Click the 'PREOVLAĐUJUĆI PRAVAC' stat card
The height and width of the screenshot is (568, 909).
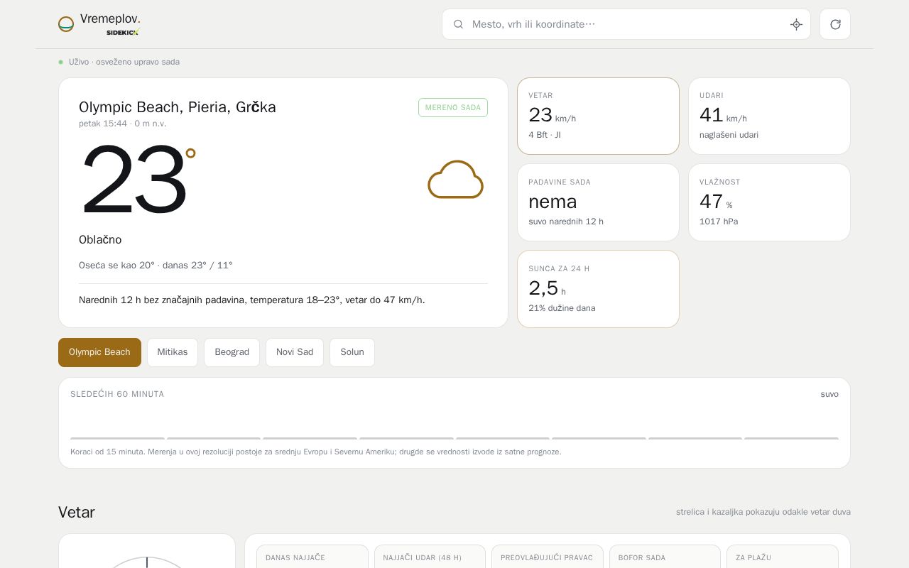pos(548,557)
